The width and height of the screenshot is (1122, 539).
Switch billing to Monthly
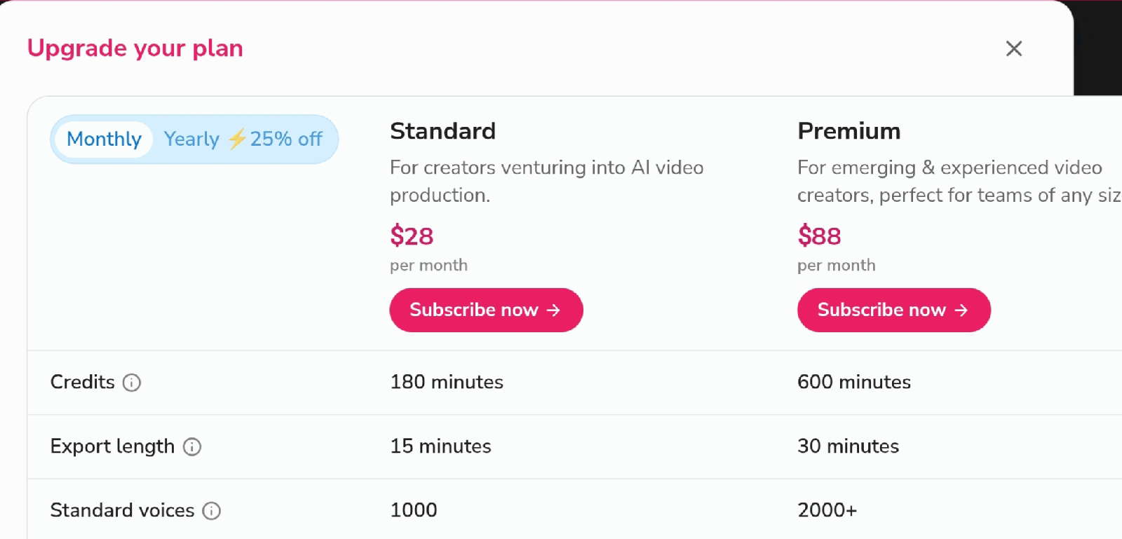pos(104,139)
